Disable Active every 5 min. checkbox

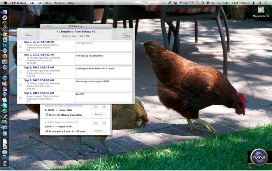[47, 131]
